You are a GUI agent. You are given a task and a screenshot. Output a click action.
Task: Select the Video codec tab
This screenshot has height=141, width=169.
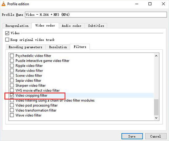point(45,25)
